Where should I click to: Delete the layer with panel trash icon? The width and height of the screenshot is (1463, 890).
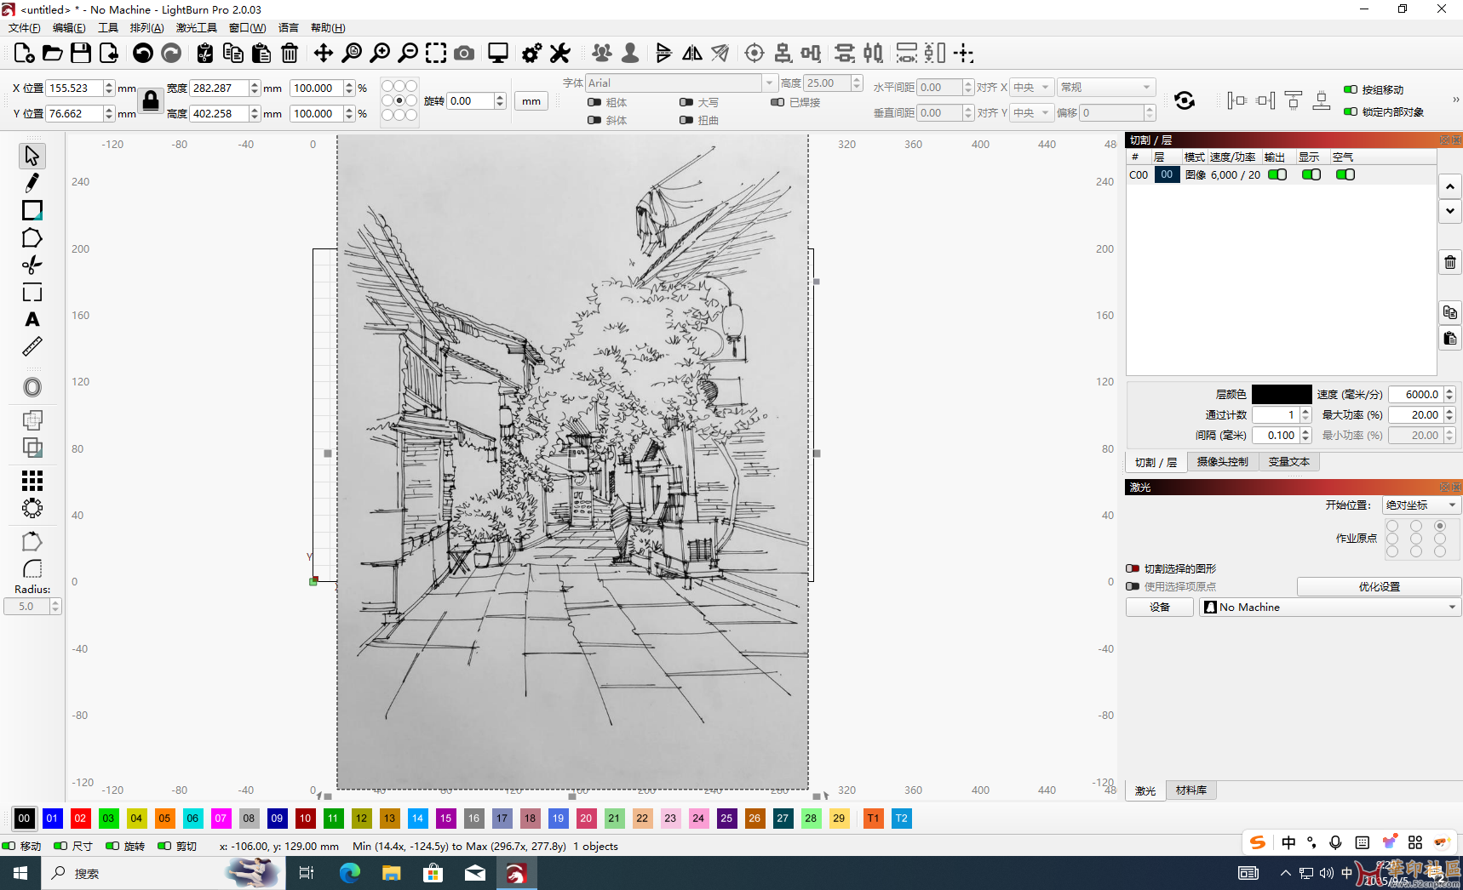(x=1450, y=262)
